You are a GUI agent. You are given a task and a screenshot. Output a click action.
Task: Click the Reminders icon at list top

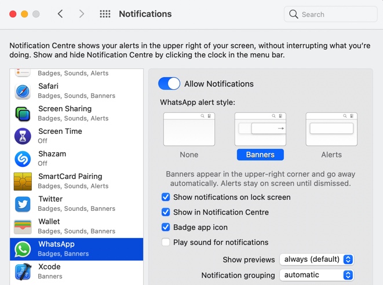[x=23, y=72]
